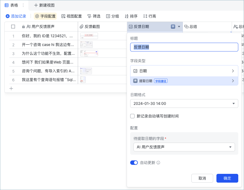The width and height of the screenshot is (244, 190).
Task: Adjust 行高 row height
Action: pos(150,16)
